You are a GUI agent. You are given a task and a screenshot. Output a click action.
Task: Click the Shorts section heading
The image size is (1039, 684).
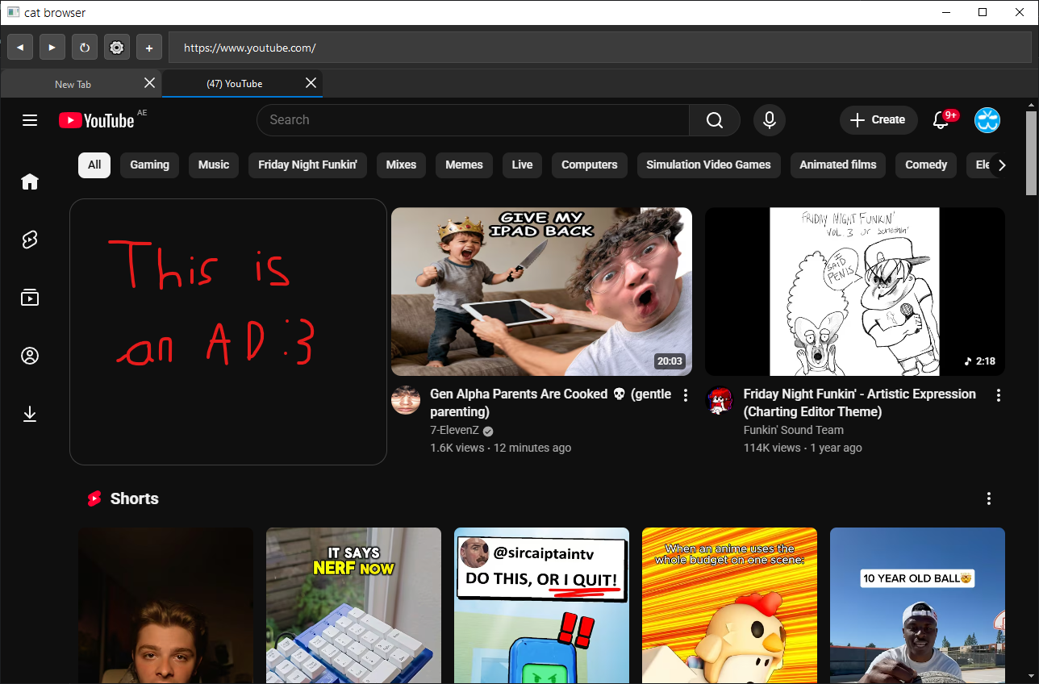coord(135,498)
